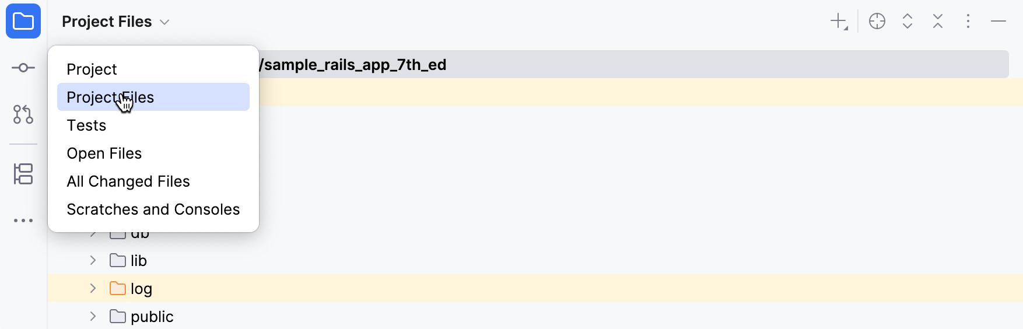The image size is (1023, 329).
Task: Expand the public folder chevron
Action: pyautogui.click(x=93, y=316)
